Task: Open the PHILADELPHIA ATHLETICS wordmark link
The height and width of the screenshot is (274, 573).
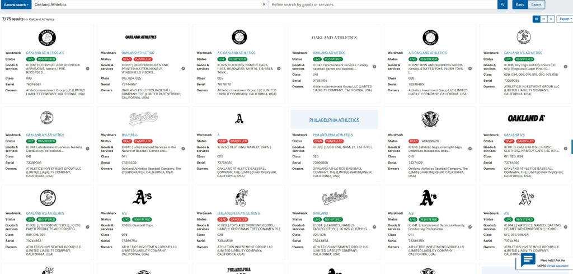Action: (332, 134)
